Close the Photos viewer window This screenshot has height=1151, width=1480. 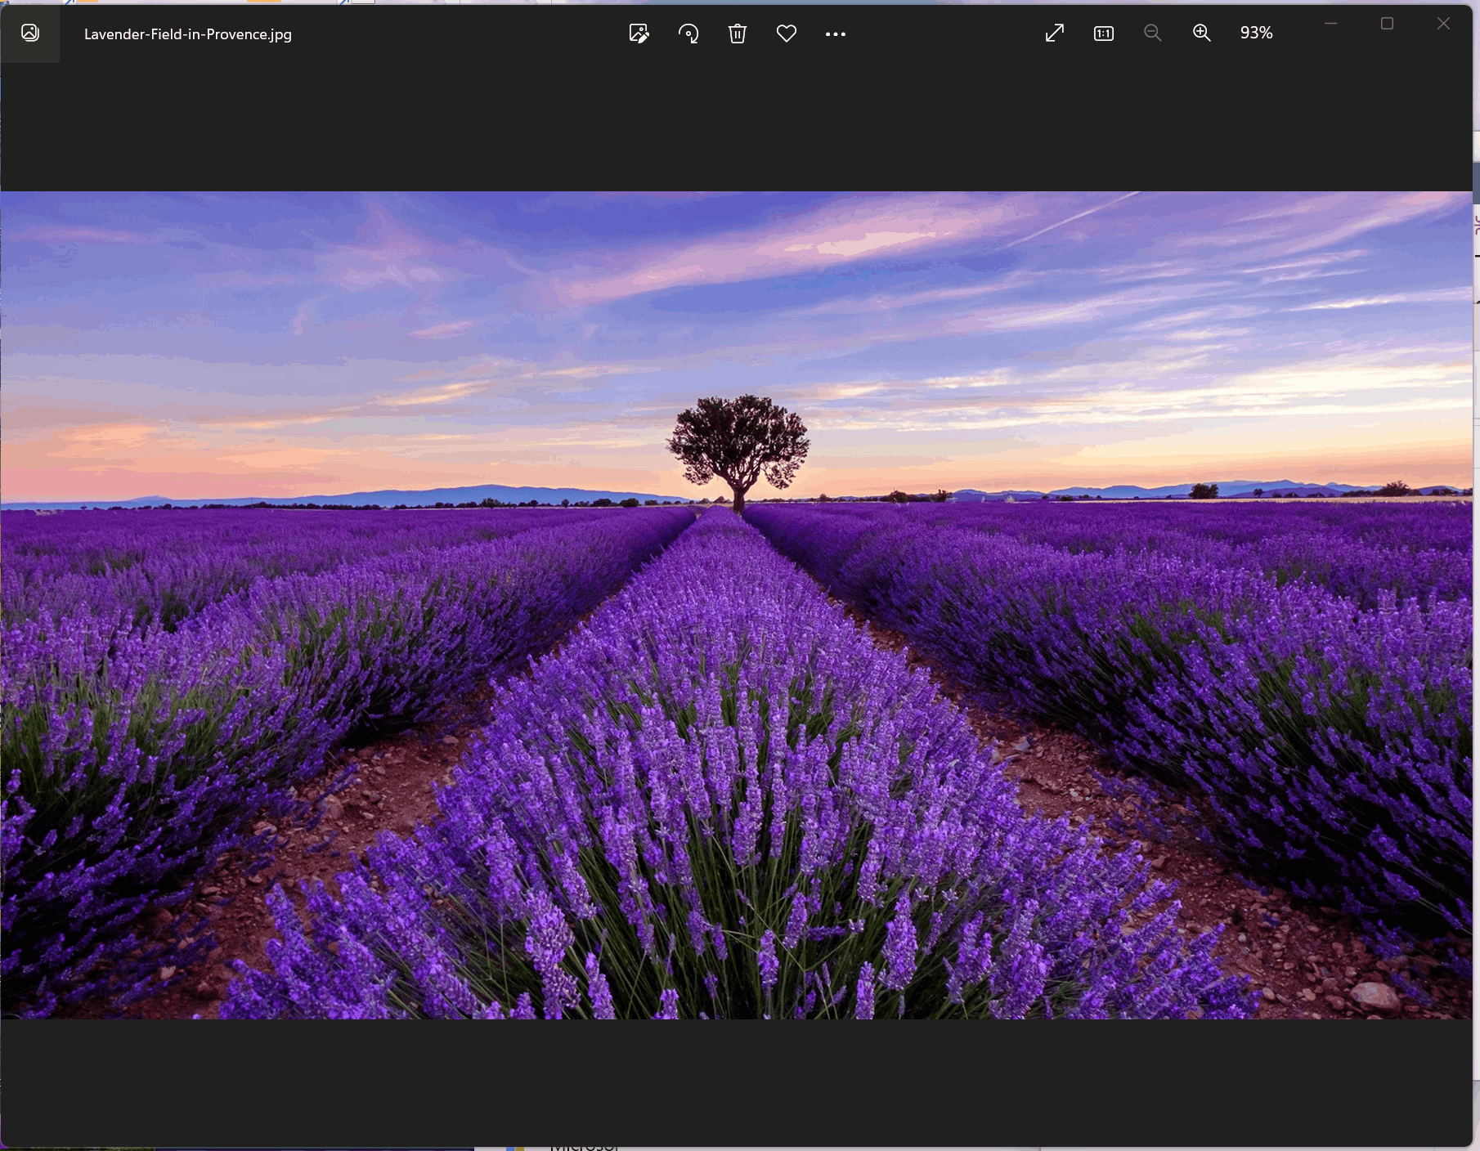[x=1444, y=23]
